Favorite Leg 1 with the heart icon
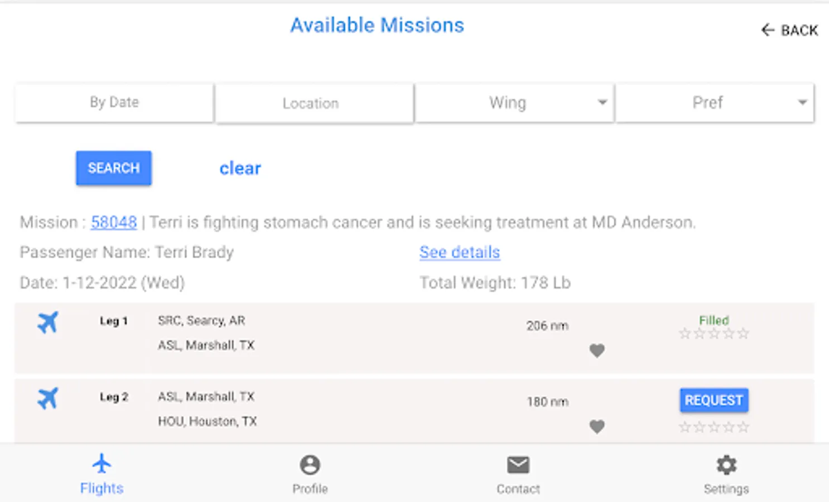The width and height of the screenshot is (829, 502). (597, 351)
